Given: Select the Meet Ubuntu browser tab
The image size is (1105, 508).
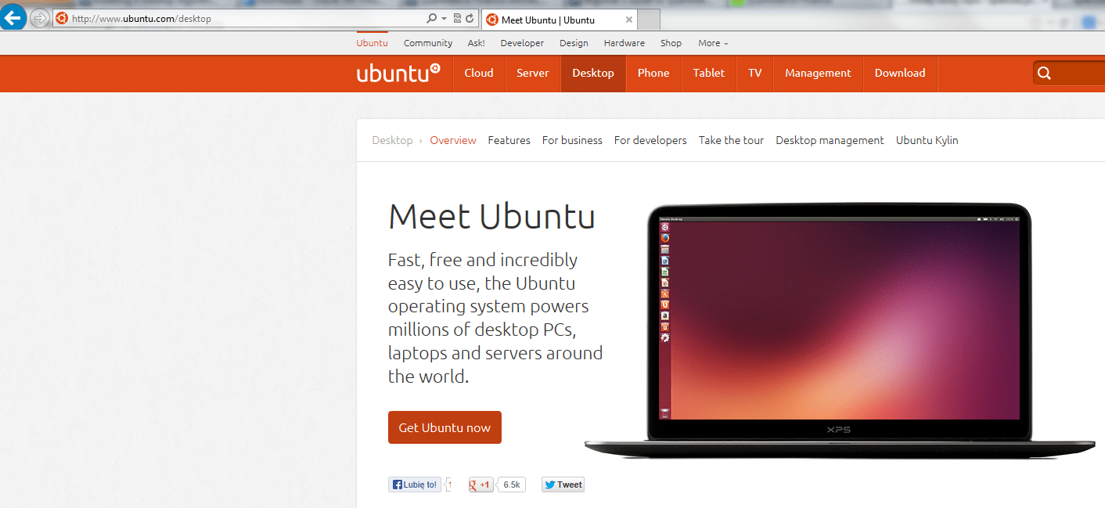Looking at the screenshot, I should tap(560, 20).
